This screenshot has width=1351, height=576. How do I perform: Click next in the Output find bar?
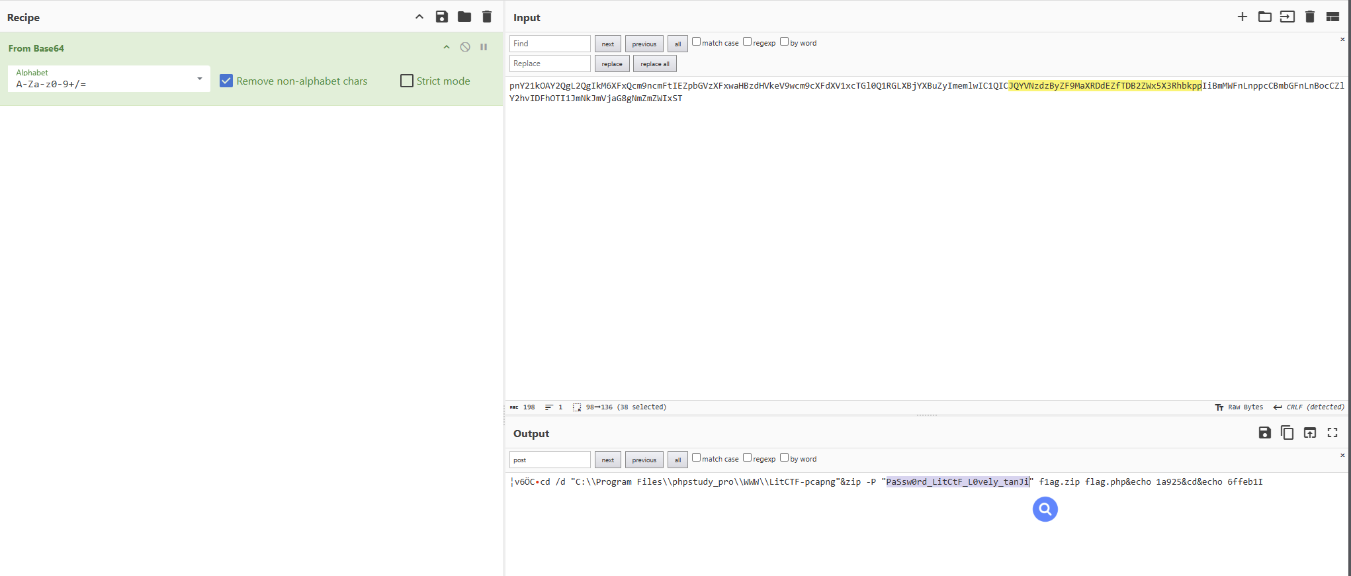click(x=608, y=460)
